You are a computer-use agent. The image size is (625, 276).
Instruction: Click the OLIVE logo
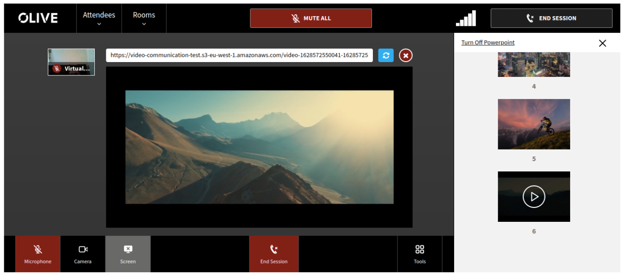(x=38, y=18)
